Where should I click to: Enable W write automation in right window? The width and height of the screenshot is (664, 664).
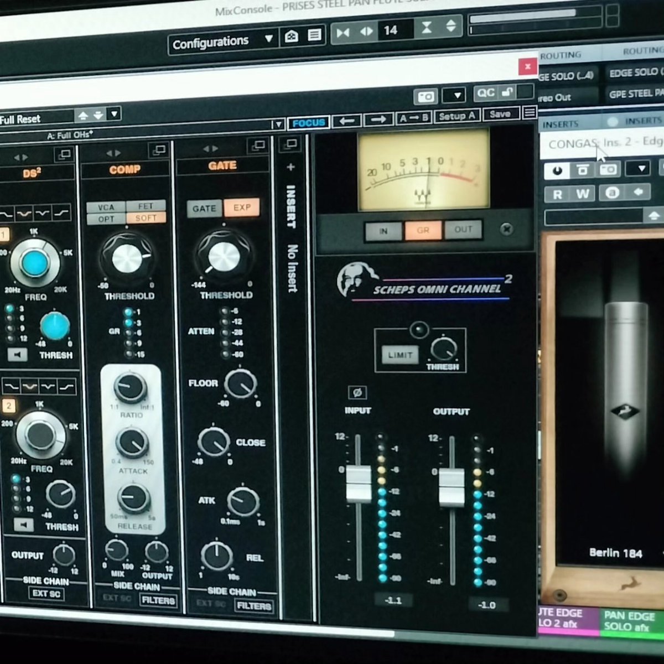coord(583,193)
